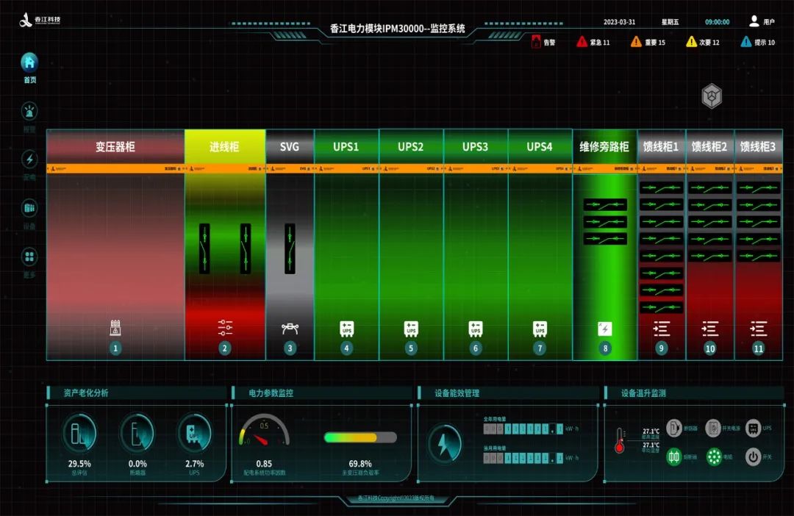794x516 pixels.
Task: Click the number 4 badge under UPS1
Action: (346, 348)
